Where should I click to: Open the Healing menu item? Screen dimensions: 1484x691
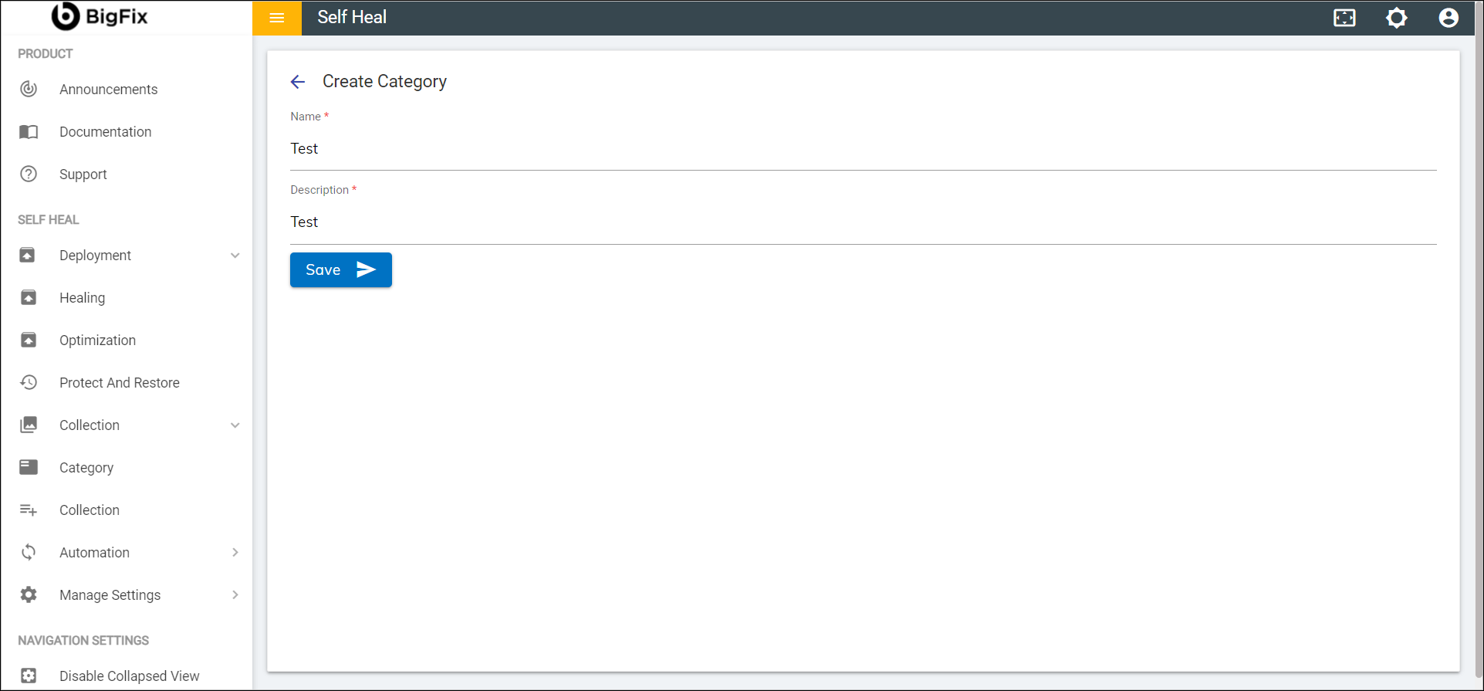(82, 298)
